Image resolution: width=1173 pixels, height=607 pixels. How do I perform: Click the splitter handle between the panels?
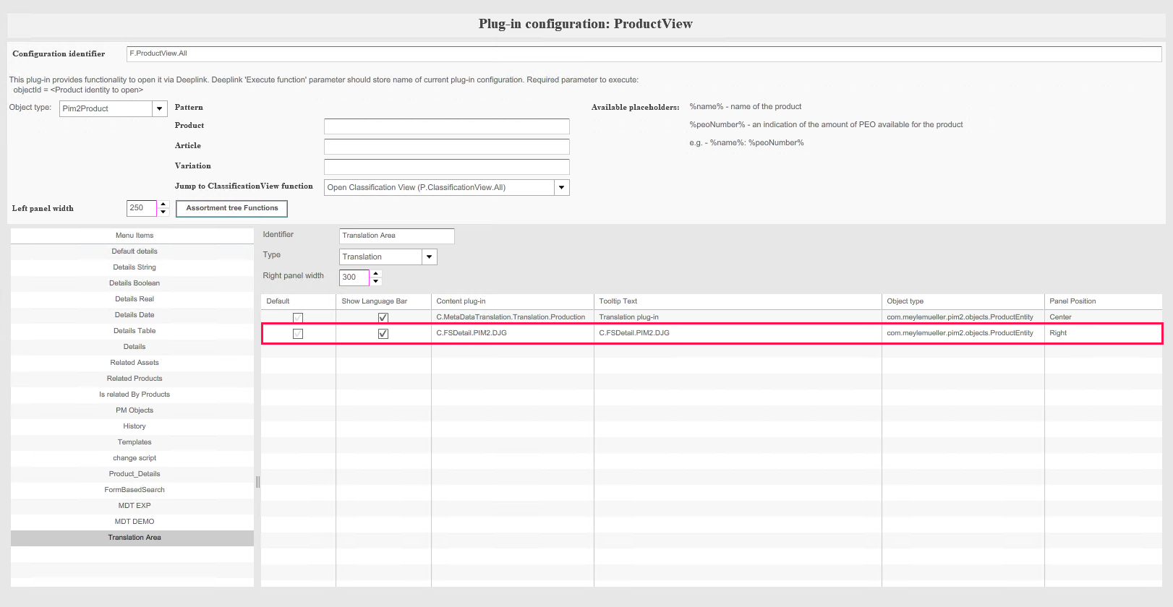[x=257, y=482]
